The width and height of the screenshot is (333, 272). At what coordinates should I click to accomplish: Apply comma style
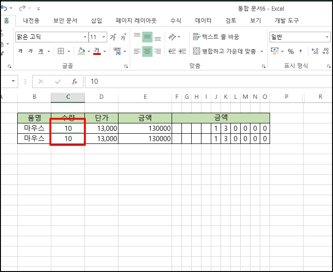tap(300, 51)
